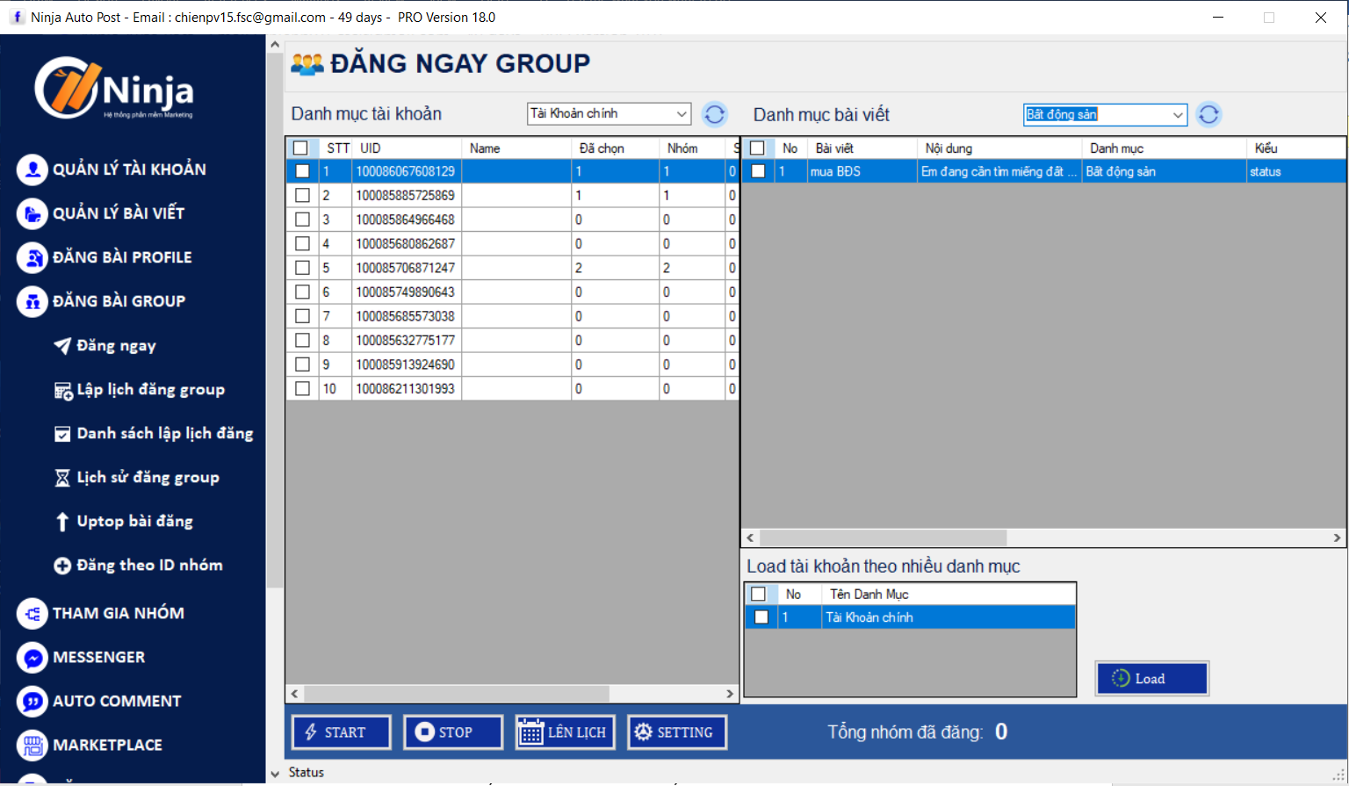The image size is (1349, 786).
Task: Click the checklist icon beside Danh sách lập lịch đăng
Action: click(62, 434)
